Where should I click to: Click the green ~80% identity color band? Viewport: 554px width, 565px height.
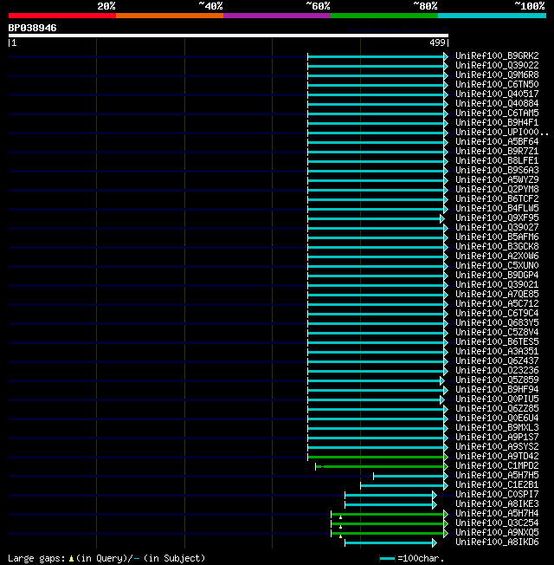click(x=384, y=16)
